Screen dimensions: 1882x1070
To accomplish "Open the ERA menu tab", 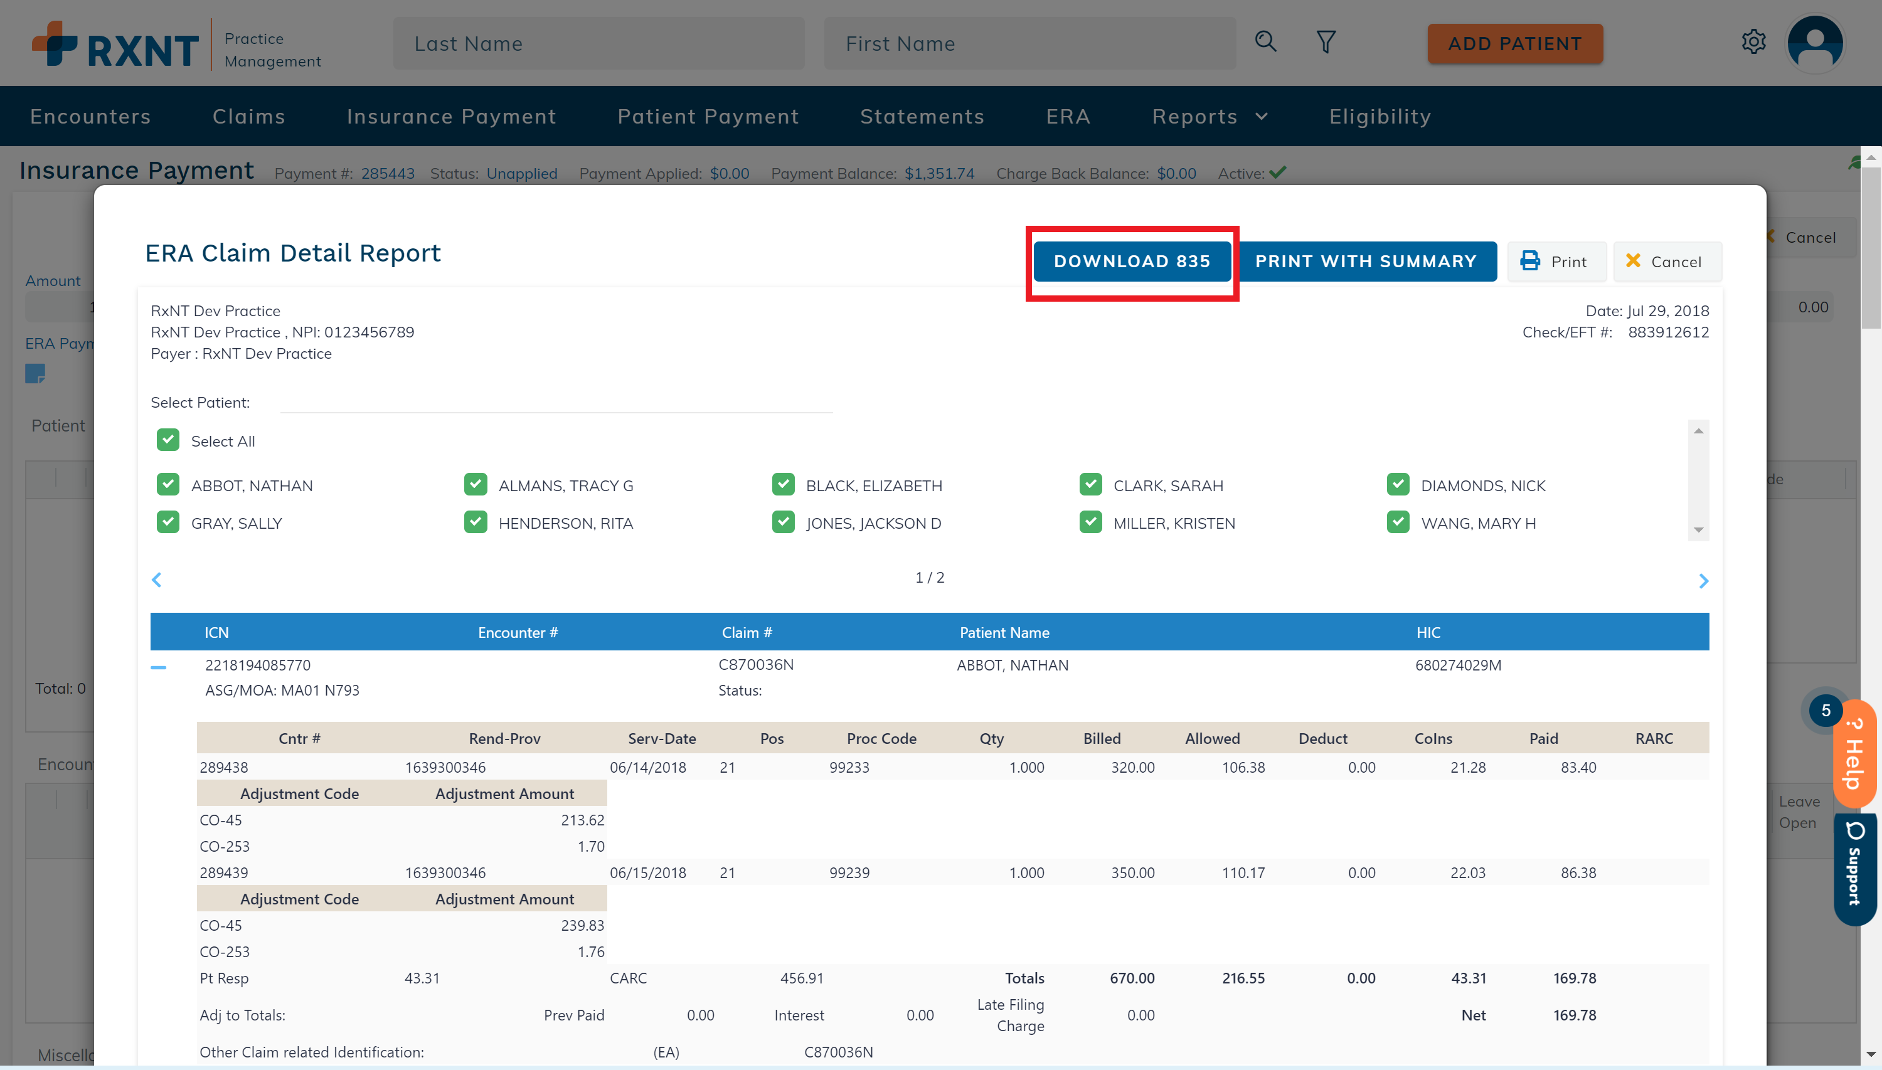I will [x=1068, y=116].
